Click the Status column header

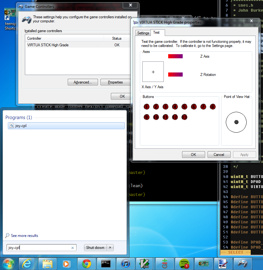click(117, 38)
